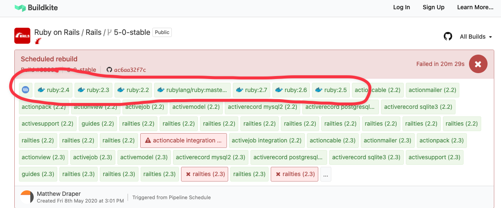Screen dimensions: 501x208
Task: Open the ruby:2.4 docker step
Action: tap(54, 90)
